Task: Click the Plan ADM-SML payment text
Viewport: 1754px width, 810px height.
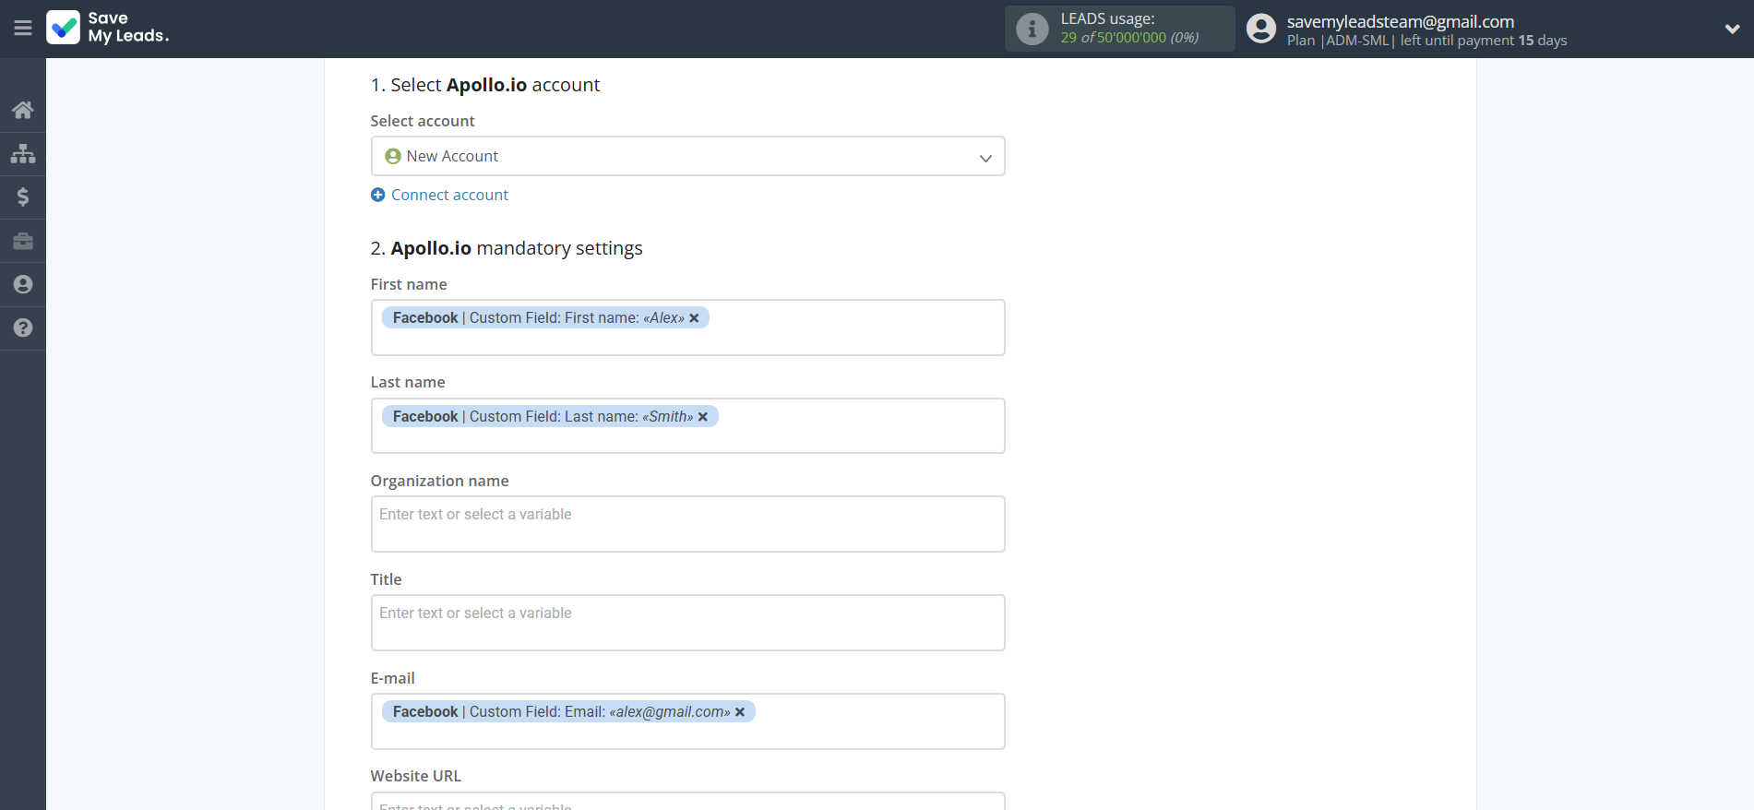Action: point(1426,41)
